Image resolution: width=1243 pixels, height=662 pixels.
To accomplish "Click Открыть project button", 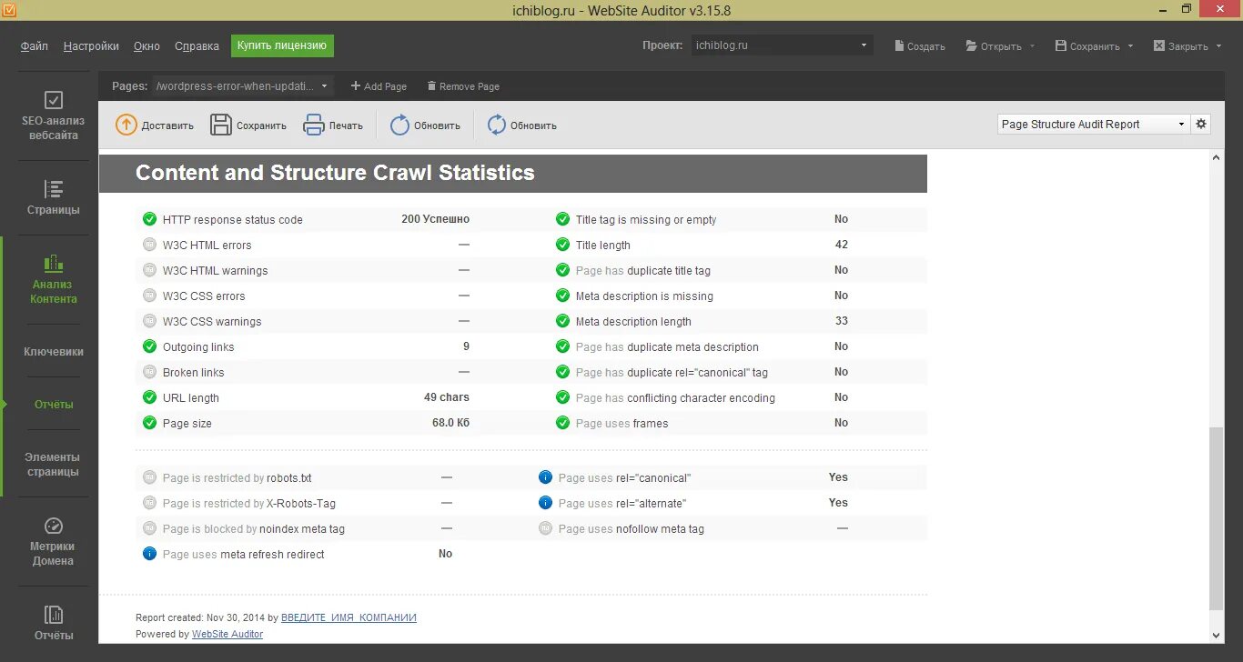I will coord(994,46).
